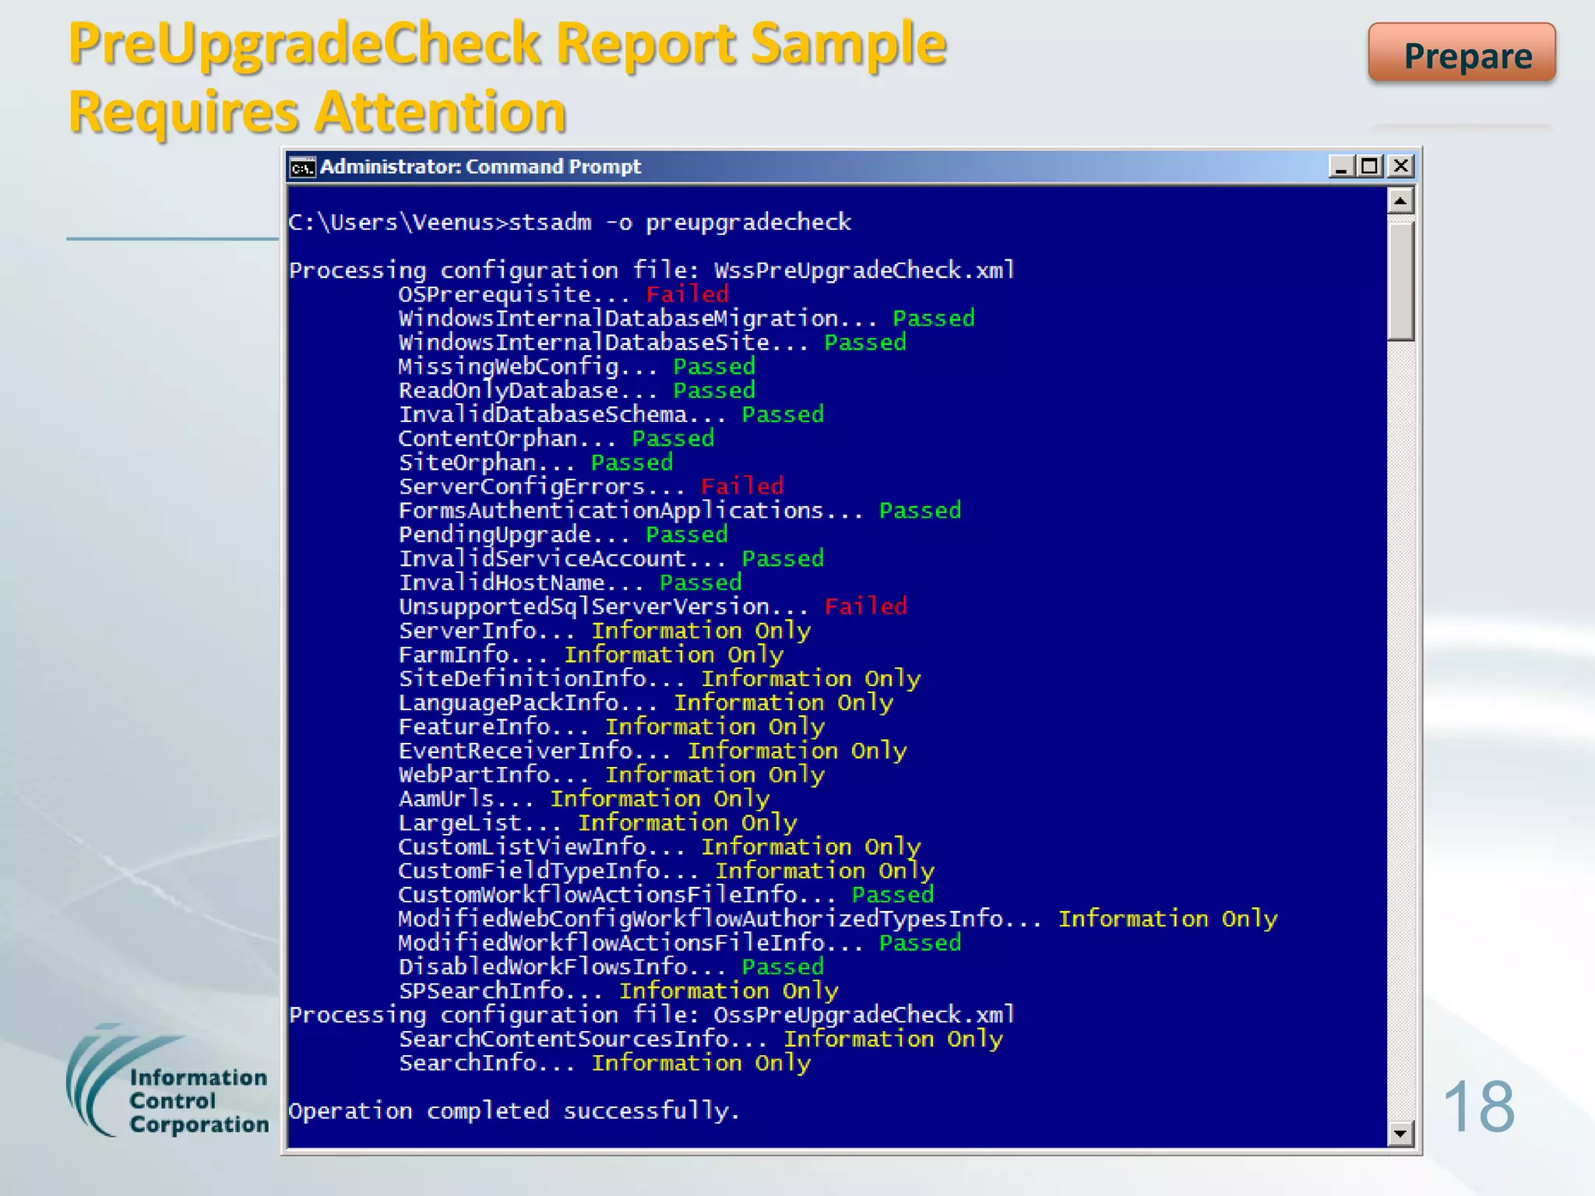Click the EventReceiverInfo Information Only line
This screenshot has width=1595, height=1196.
coord(653,751)
